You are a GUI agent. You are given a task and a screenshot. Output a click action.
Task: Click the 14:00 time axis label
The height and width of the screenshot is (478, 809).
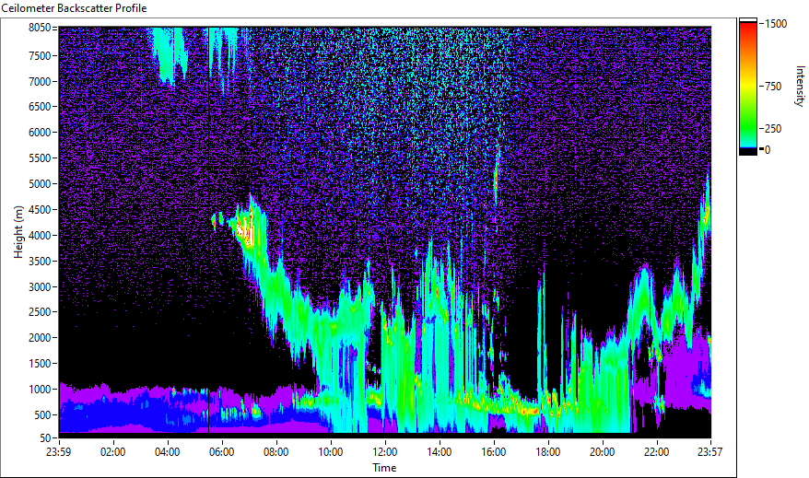[440, 452]
